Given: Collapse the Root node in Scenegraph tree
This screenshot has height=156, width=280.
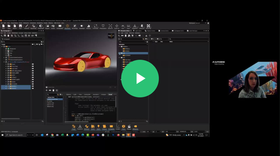Looking at the screenshot, I should tap(2, 46).
